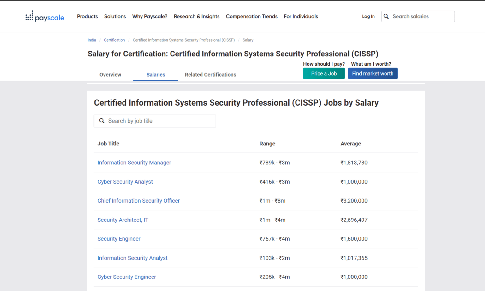Screen dimensions: 485x291
Task: Click inside the Search by job title field
Action: [x=155, y=121]
